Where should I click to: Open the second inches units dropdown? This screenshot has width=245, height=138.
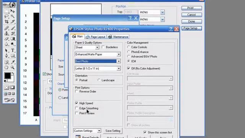point(162,19)
